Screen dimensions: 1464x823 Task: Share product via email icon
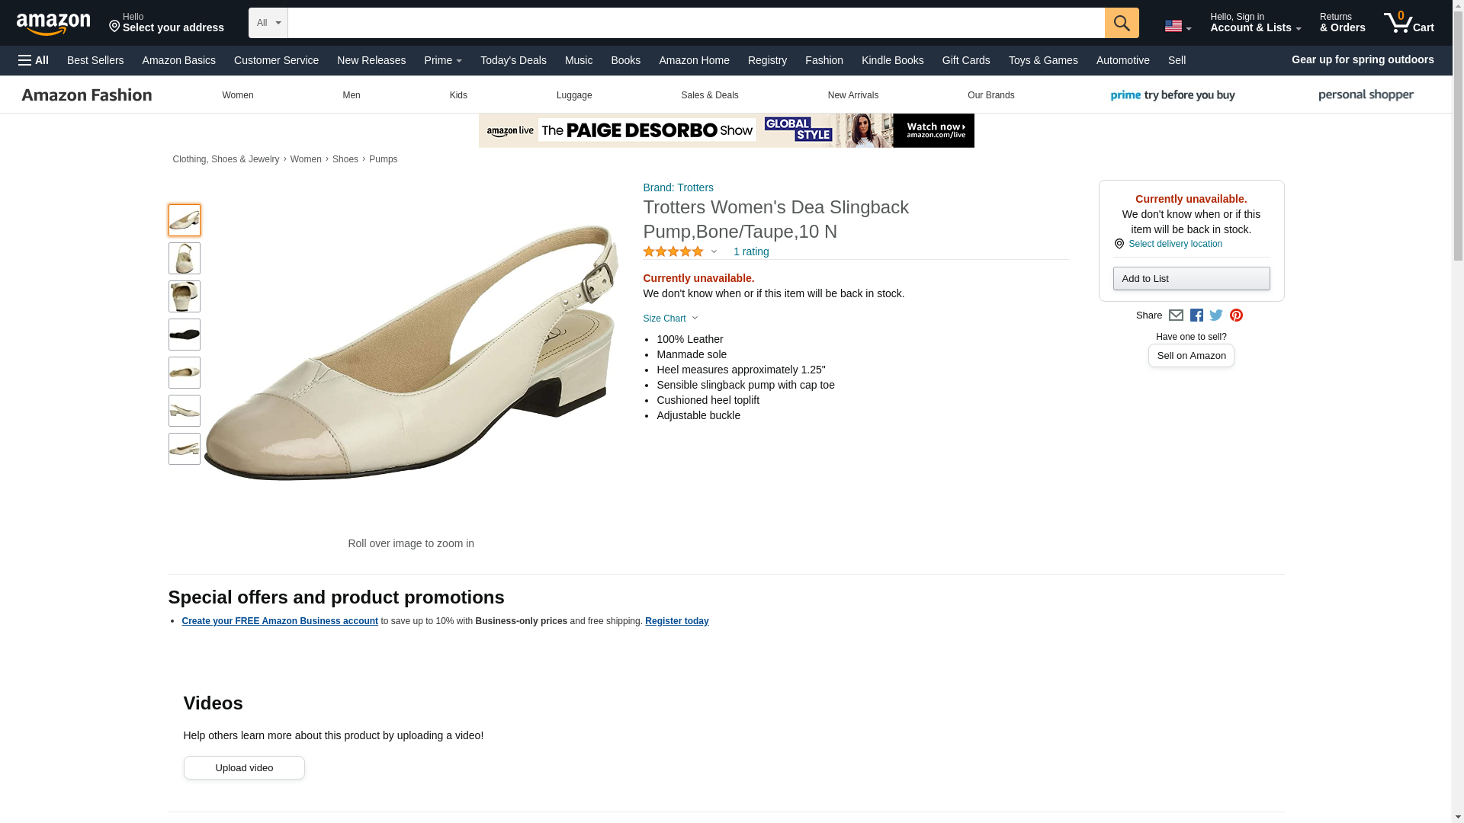pyautogui.click(x=1176, y=315)
